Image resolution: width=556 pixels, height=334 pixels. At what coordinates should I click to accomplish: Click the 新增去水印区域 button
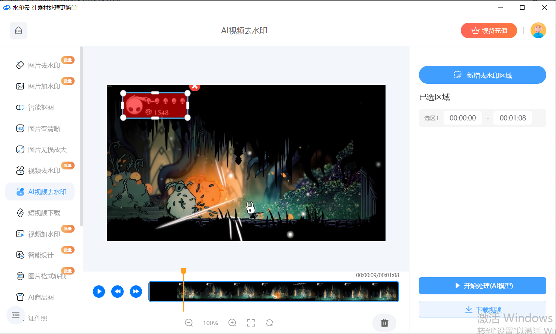(483, 75)
